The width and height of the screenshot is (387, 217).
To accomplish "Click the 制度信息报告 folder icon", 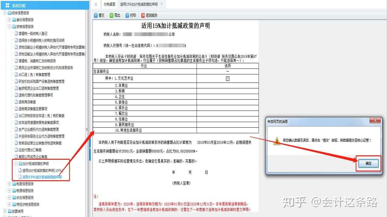I will [14, 184].
